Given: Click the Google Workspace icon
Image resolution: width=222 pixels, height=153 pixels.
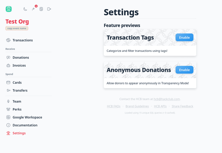Looking at the screenshot, I should [8, 117].
